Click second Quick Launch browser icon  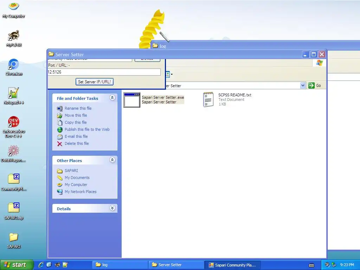coord(49,265)
